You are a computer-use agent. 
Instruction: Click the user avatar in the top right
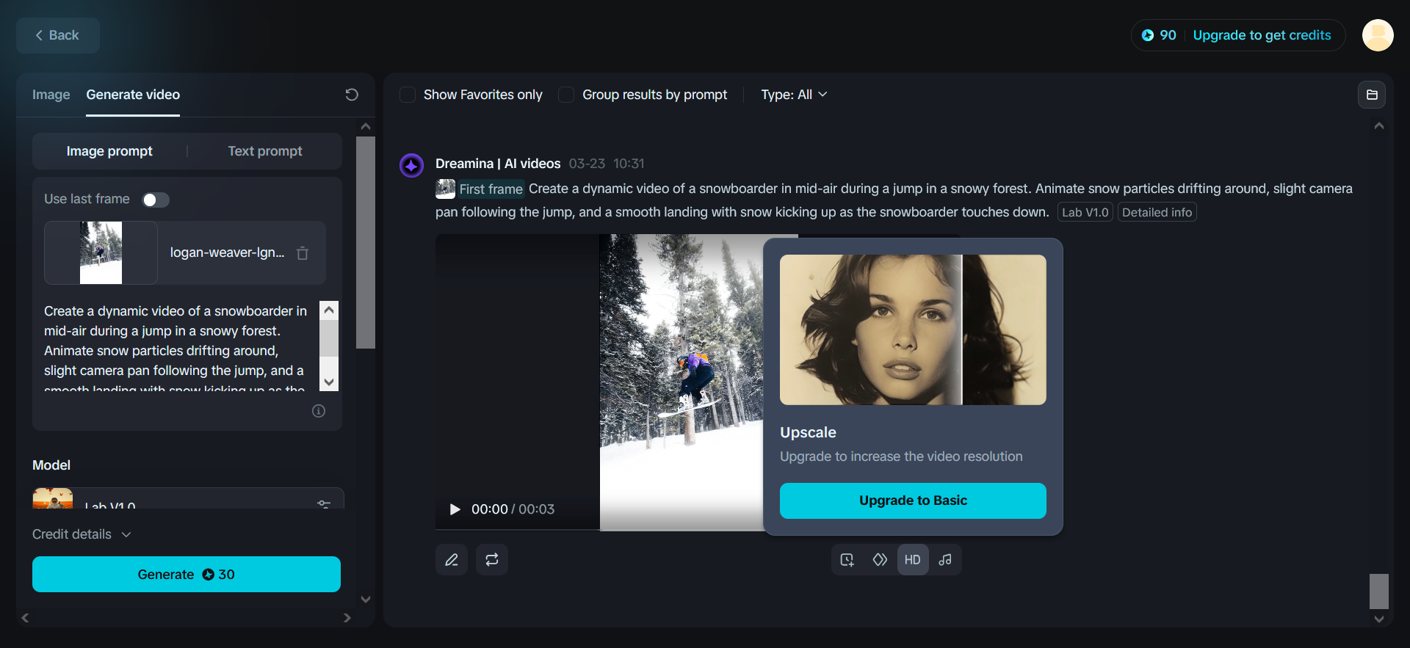(x=1378, y=35)
